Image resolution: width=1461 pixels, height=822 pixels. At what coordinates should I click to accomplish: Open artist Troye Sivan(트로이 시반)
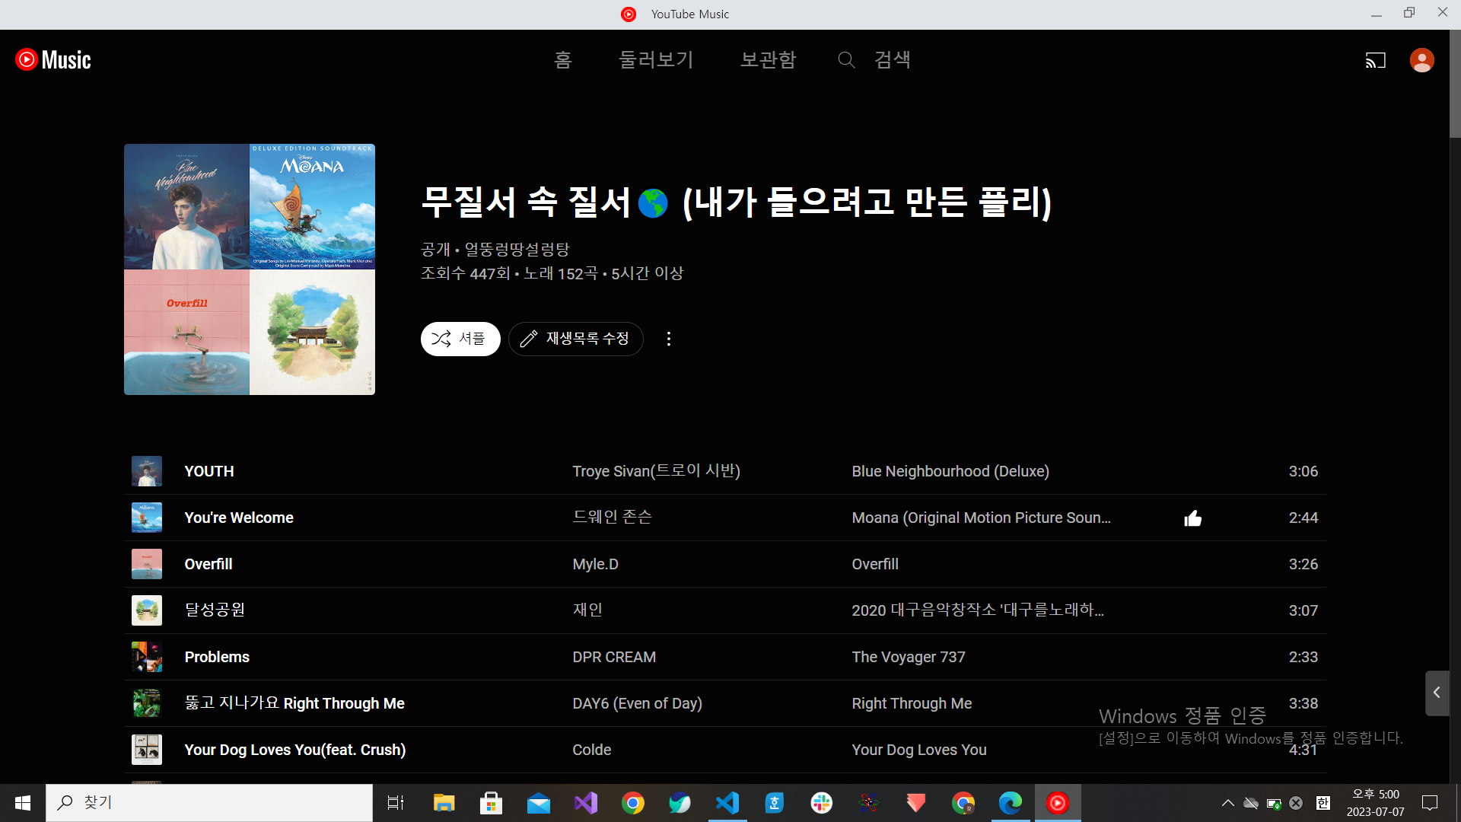point(656,471)
